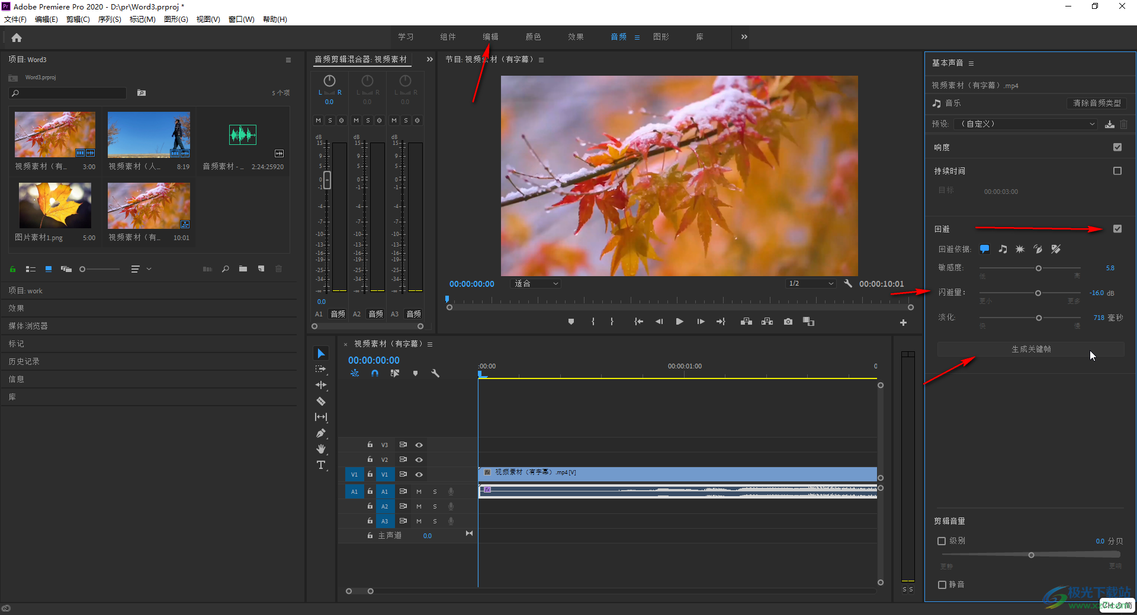The height and width of the screenshot is (615, 1137).
Task: Click the 清除音频类型 button
Action: pos(1097,103)
